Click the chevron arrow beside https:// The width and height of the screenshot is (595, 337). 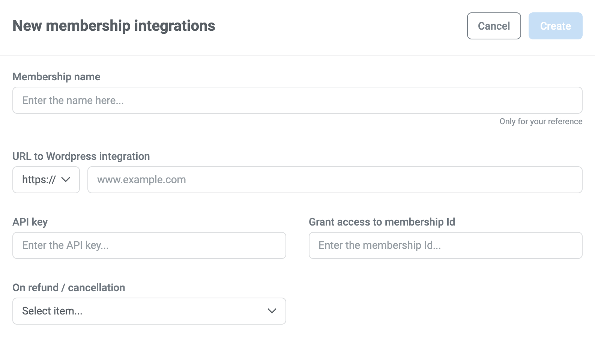66,180
